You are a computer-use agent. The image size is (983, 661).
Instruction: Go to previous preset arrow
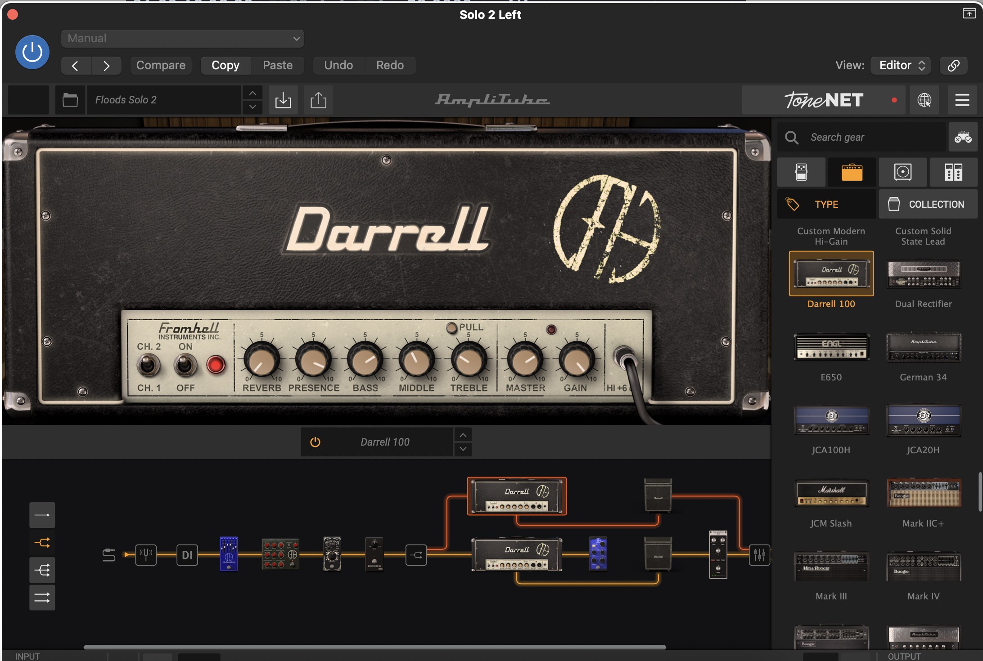pyautogui.click(x=76, y=66)
